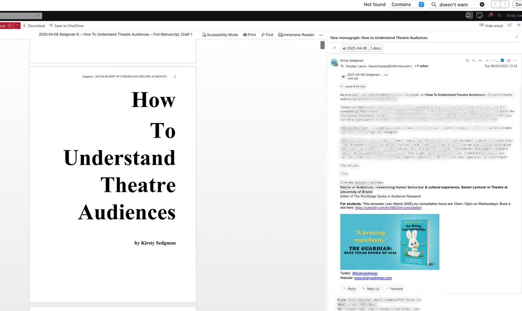This screenshot has height=311, width=522.
Task: Open the My Day to-do icon
Action: pos(479,15)
